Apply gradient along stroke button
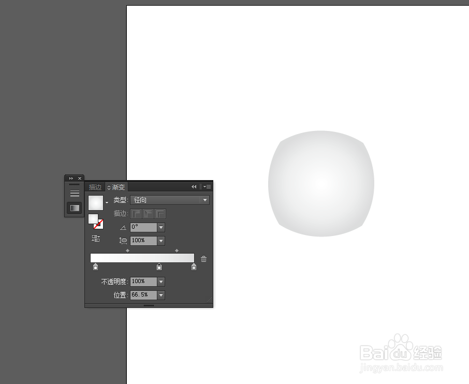 click(149, 214)
